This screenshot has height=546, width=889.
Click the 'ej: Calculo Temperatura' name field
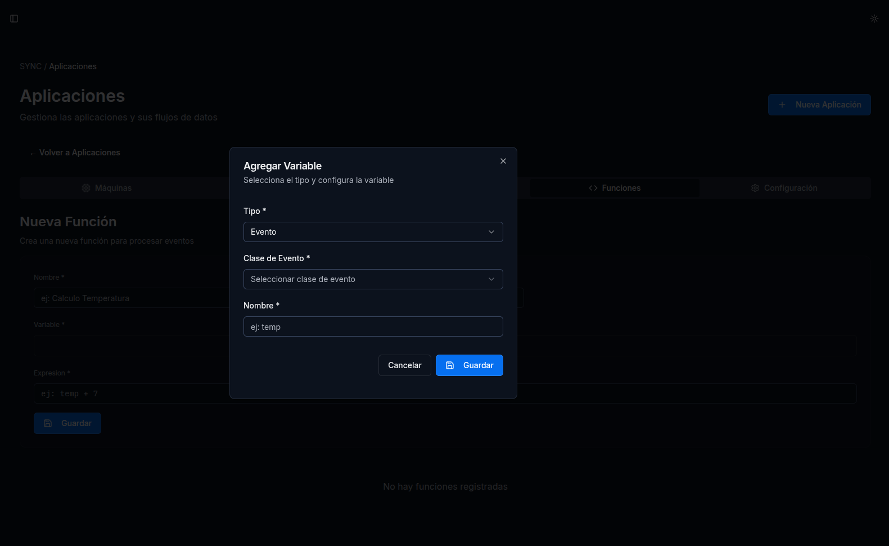[132, 298]
